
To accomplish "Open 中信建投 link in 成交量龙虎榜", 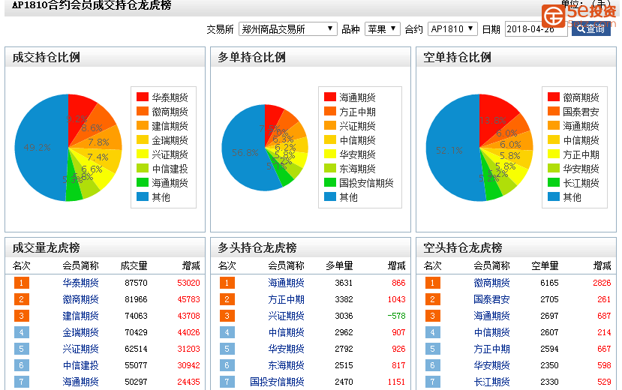I will click(80, 365).
